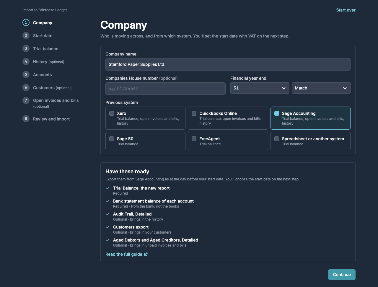Click the Continue button
The height and width of the screenshot is (287, 378).
[x=342, y=275]
